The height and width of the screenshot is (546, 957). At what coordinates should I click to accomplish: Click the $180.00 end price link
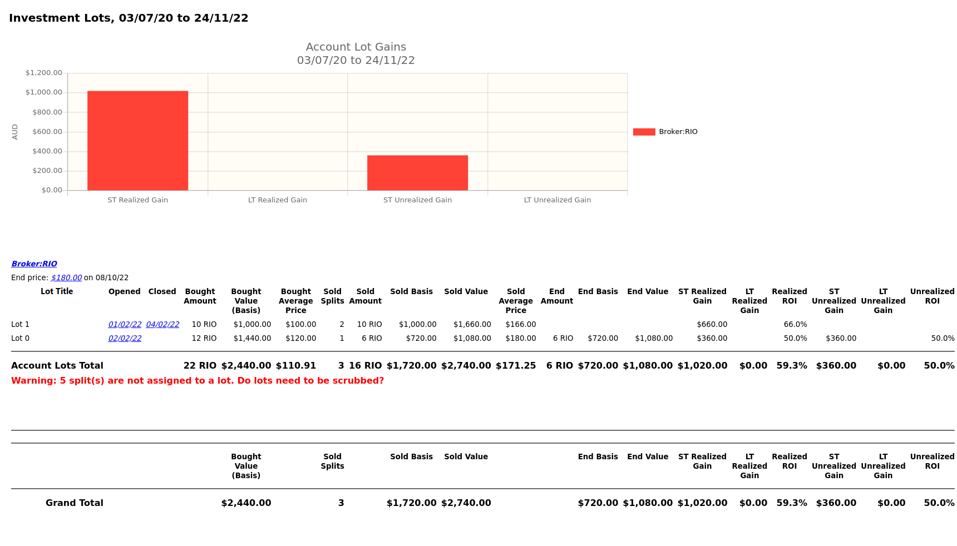pos(66,278)
